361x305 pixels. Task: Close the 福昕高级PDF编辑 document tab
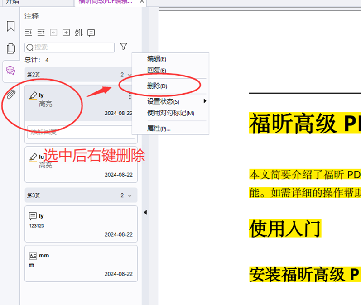(142, 2)
